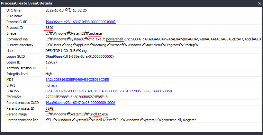The image size is (263, 135).
Task: Click the UTC time label
Action: click(x=14, y=10)
